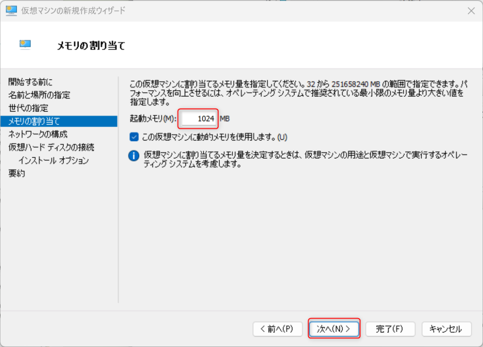Click the wizard icon in the title bar
This screenshot has height=347, width=483.
(x=11, y=10)
